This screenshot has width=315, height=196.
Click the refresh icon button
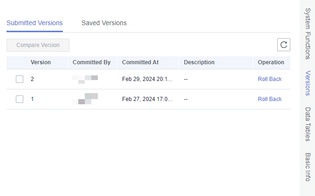[x=284, y=45]
